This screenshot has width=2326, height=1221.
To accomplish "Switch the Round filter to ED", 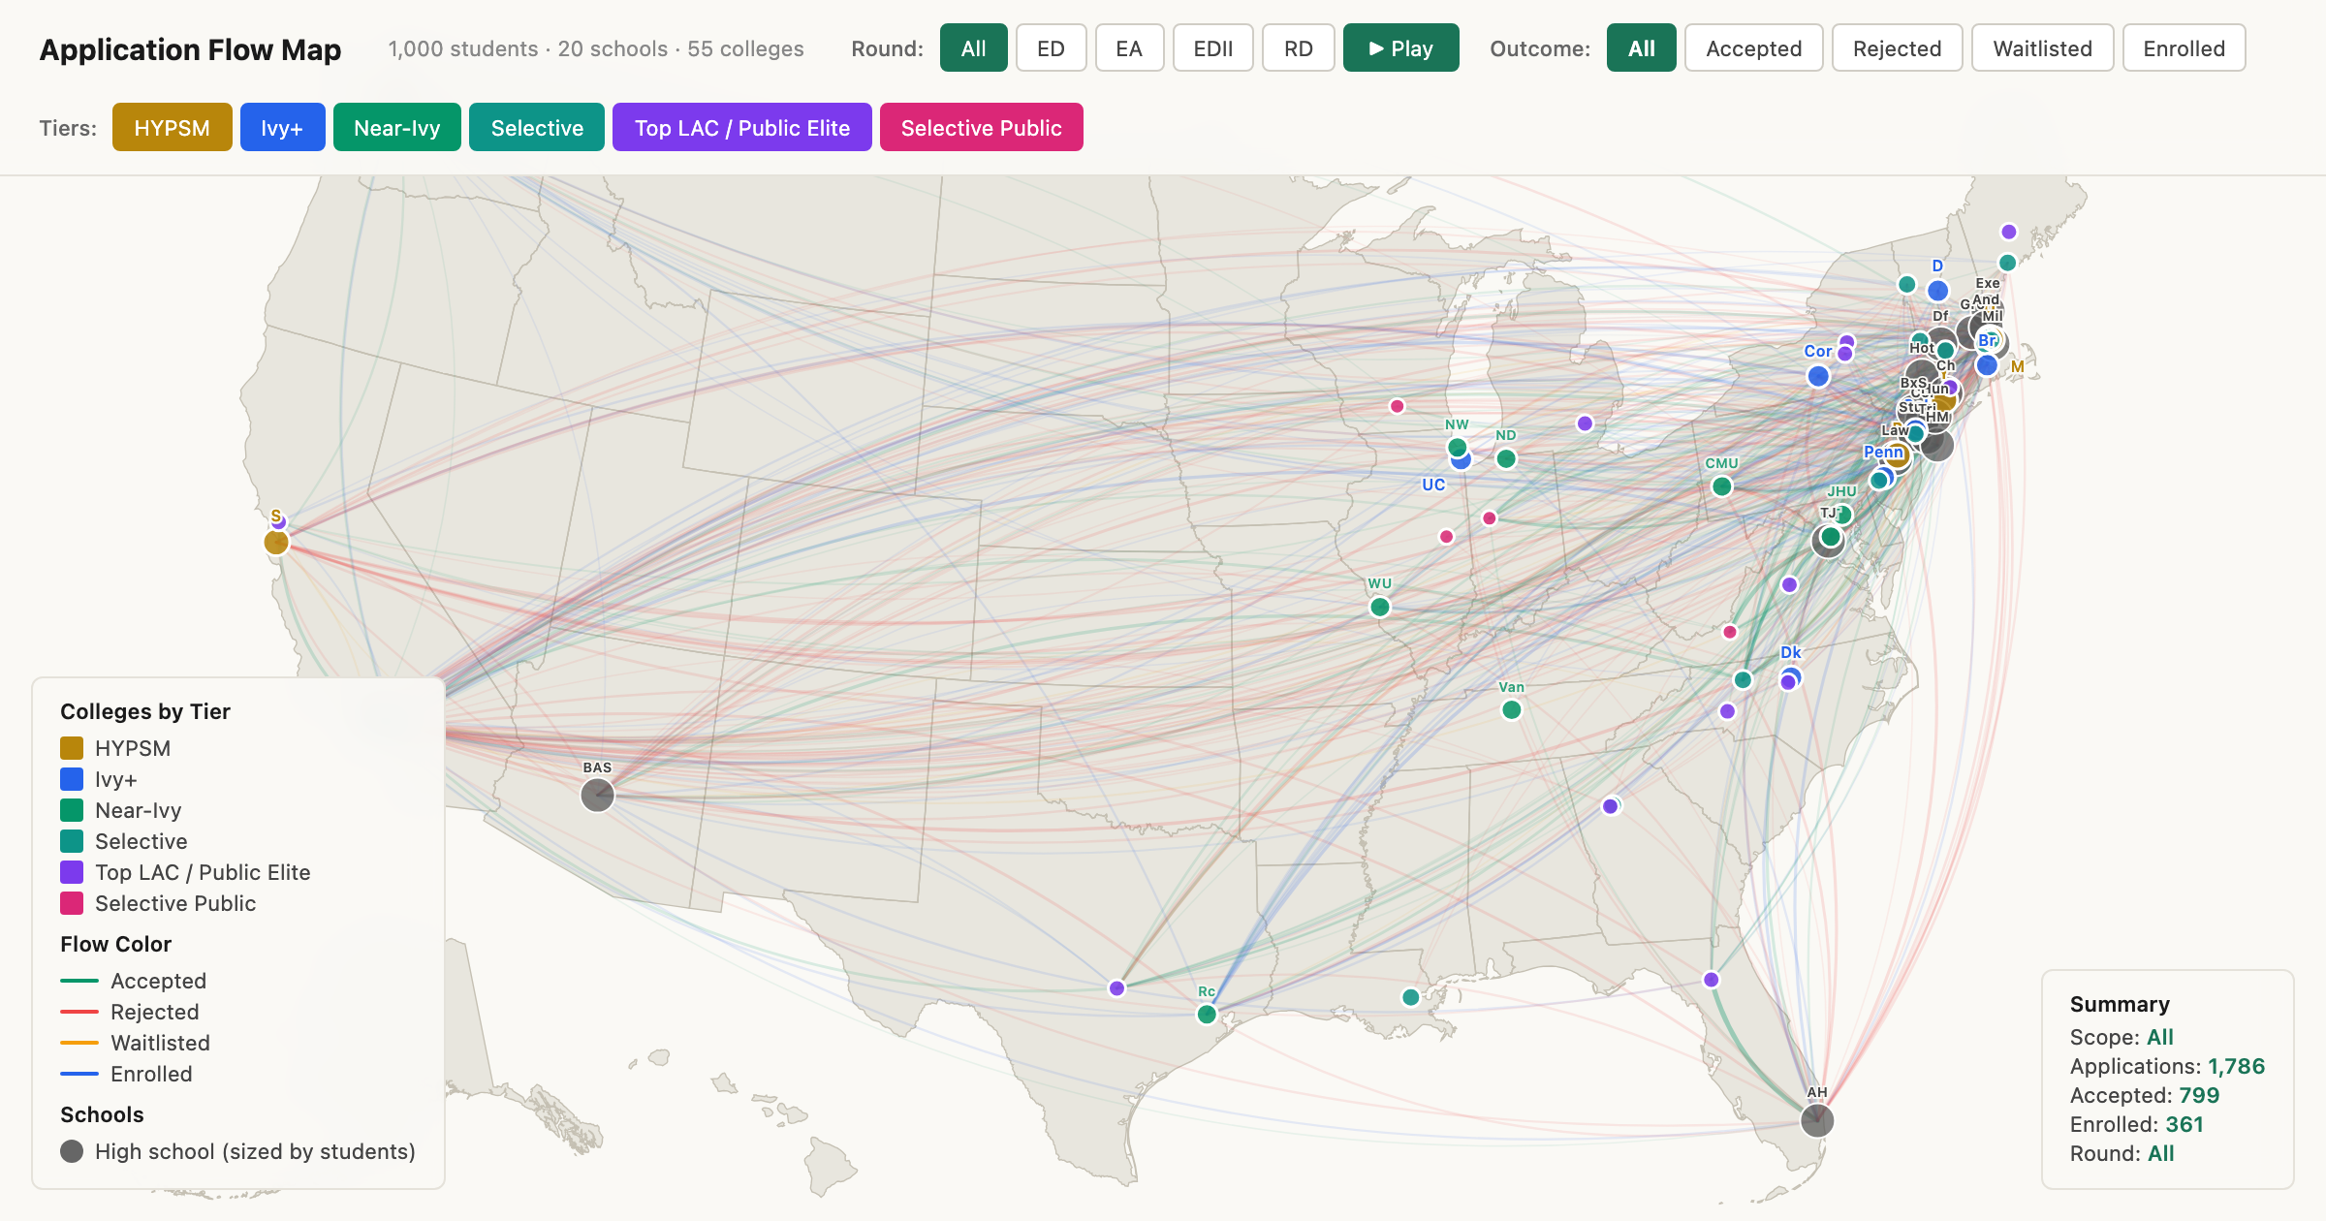I will click(1051, 47).
